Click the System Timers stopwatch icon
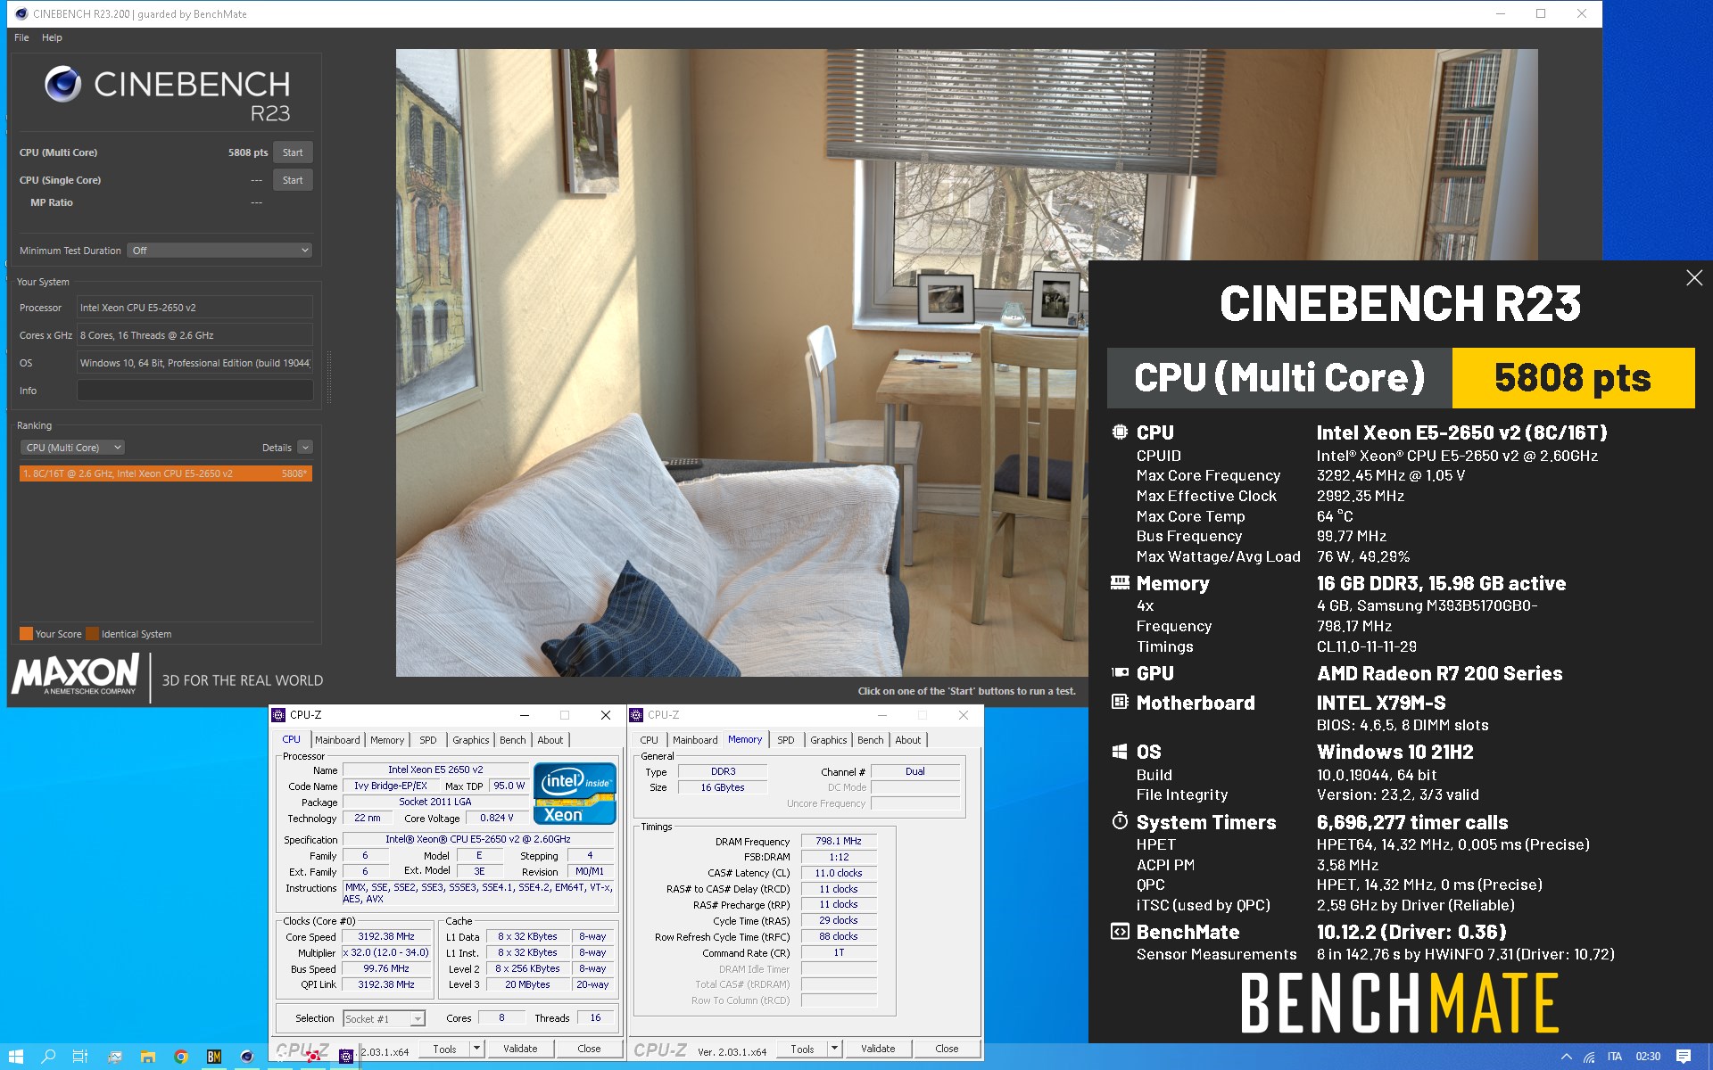Screen dimensions: 1713x1070 point(1120,821)
